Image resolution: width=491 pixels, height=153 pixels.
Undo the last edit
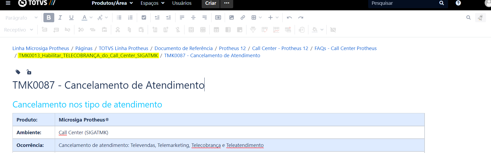coord(289,17)
